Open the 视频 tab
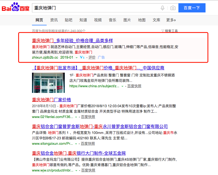This screenshot has width=218, height=175. 98,20
